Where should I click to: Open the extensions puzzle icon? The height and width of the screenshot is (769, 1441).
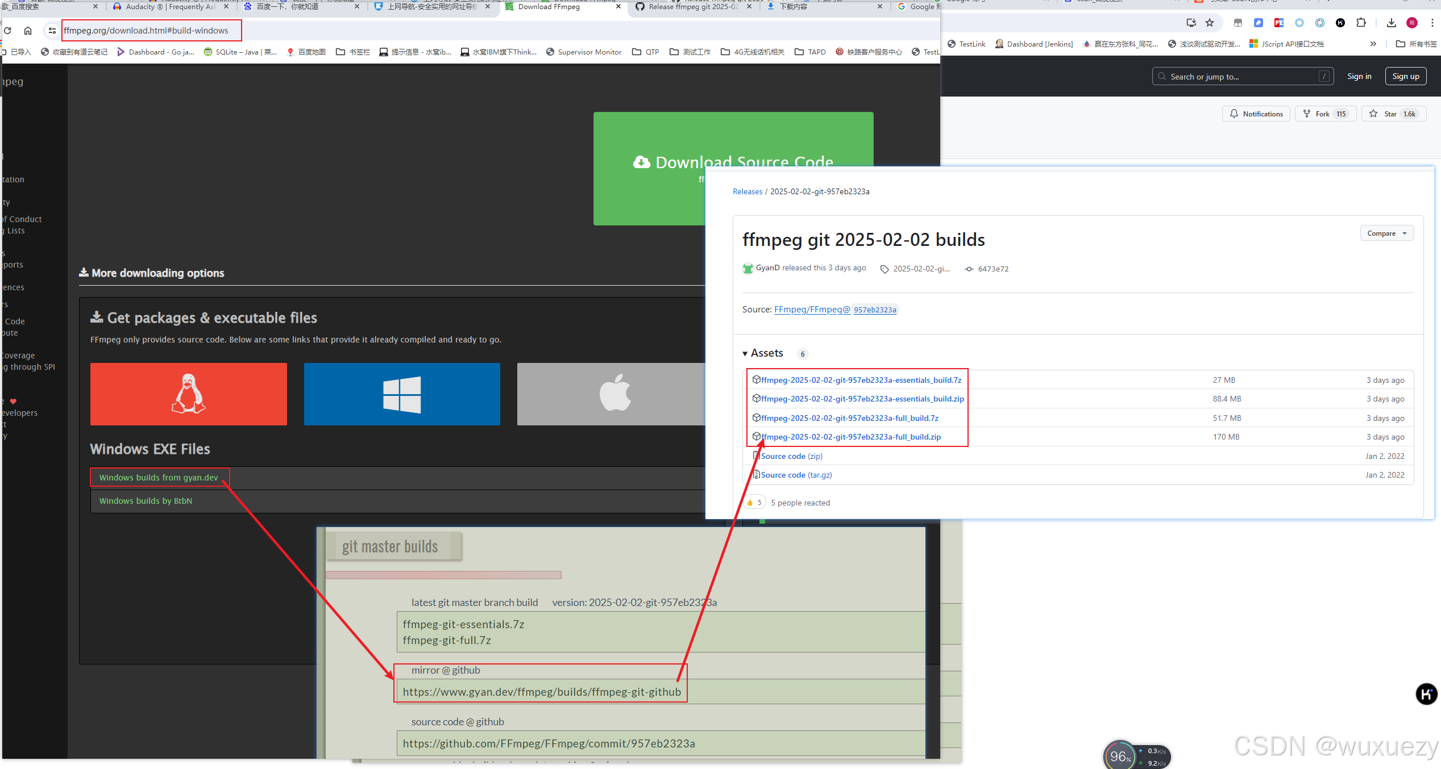click(1361, 23)
